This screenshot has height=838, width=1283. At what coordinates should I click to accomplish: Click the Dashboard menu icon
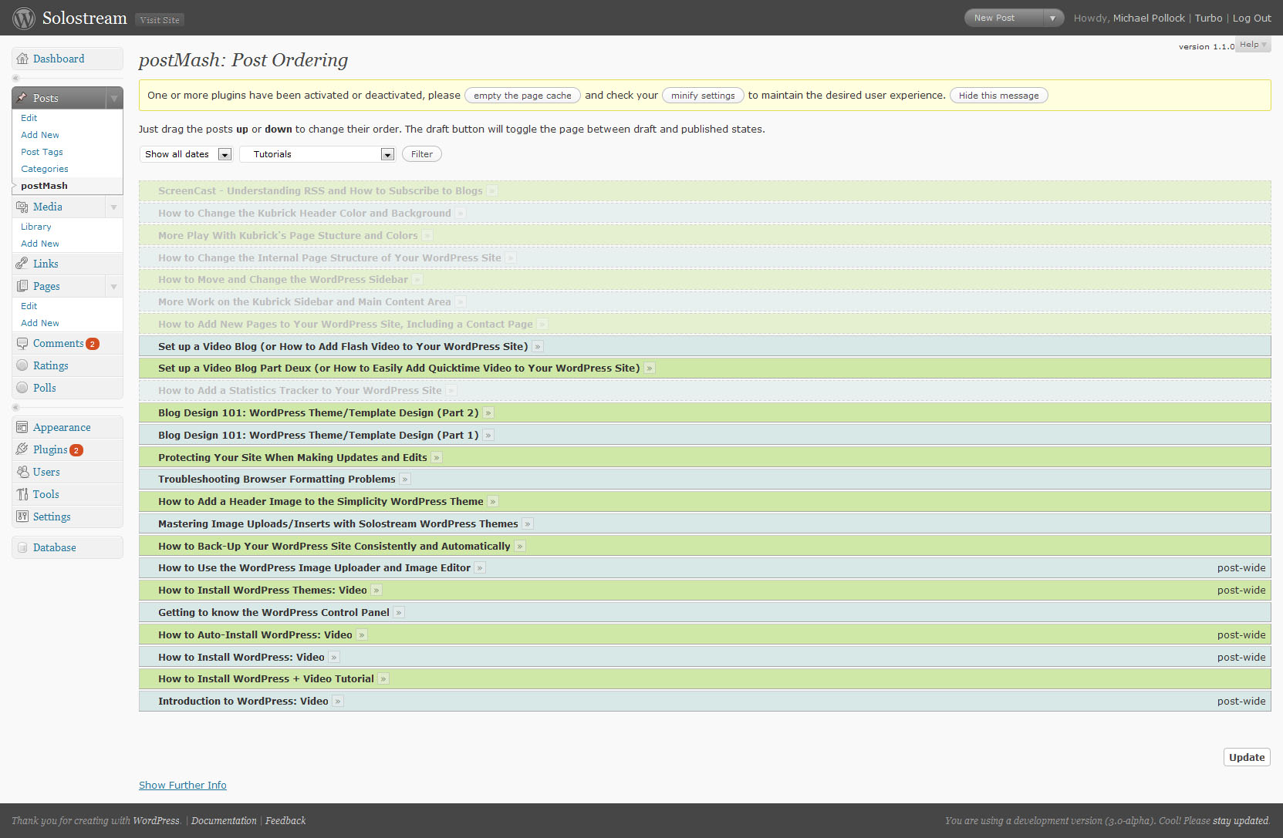[x=22, y=59]
